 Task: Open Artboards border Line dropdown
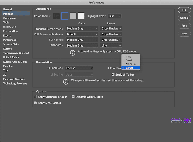111,46
